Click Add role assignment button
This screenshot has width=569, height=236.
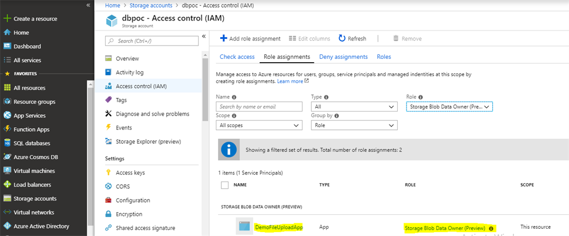(250, 38)
